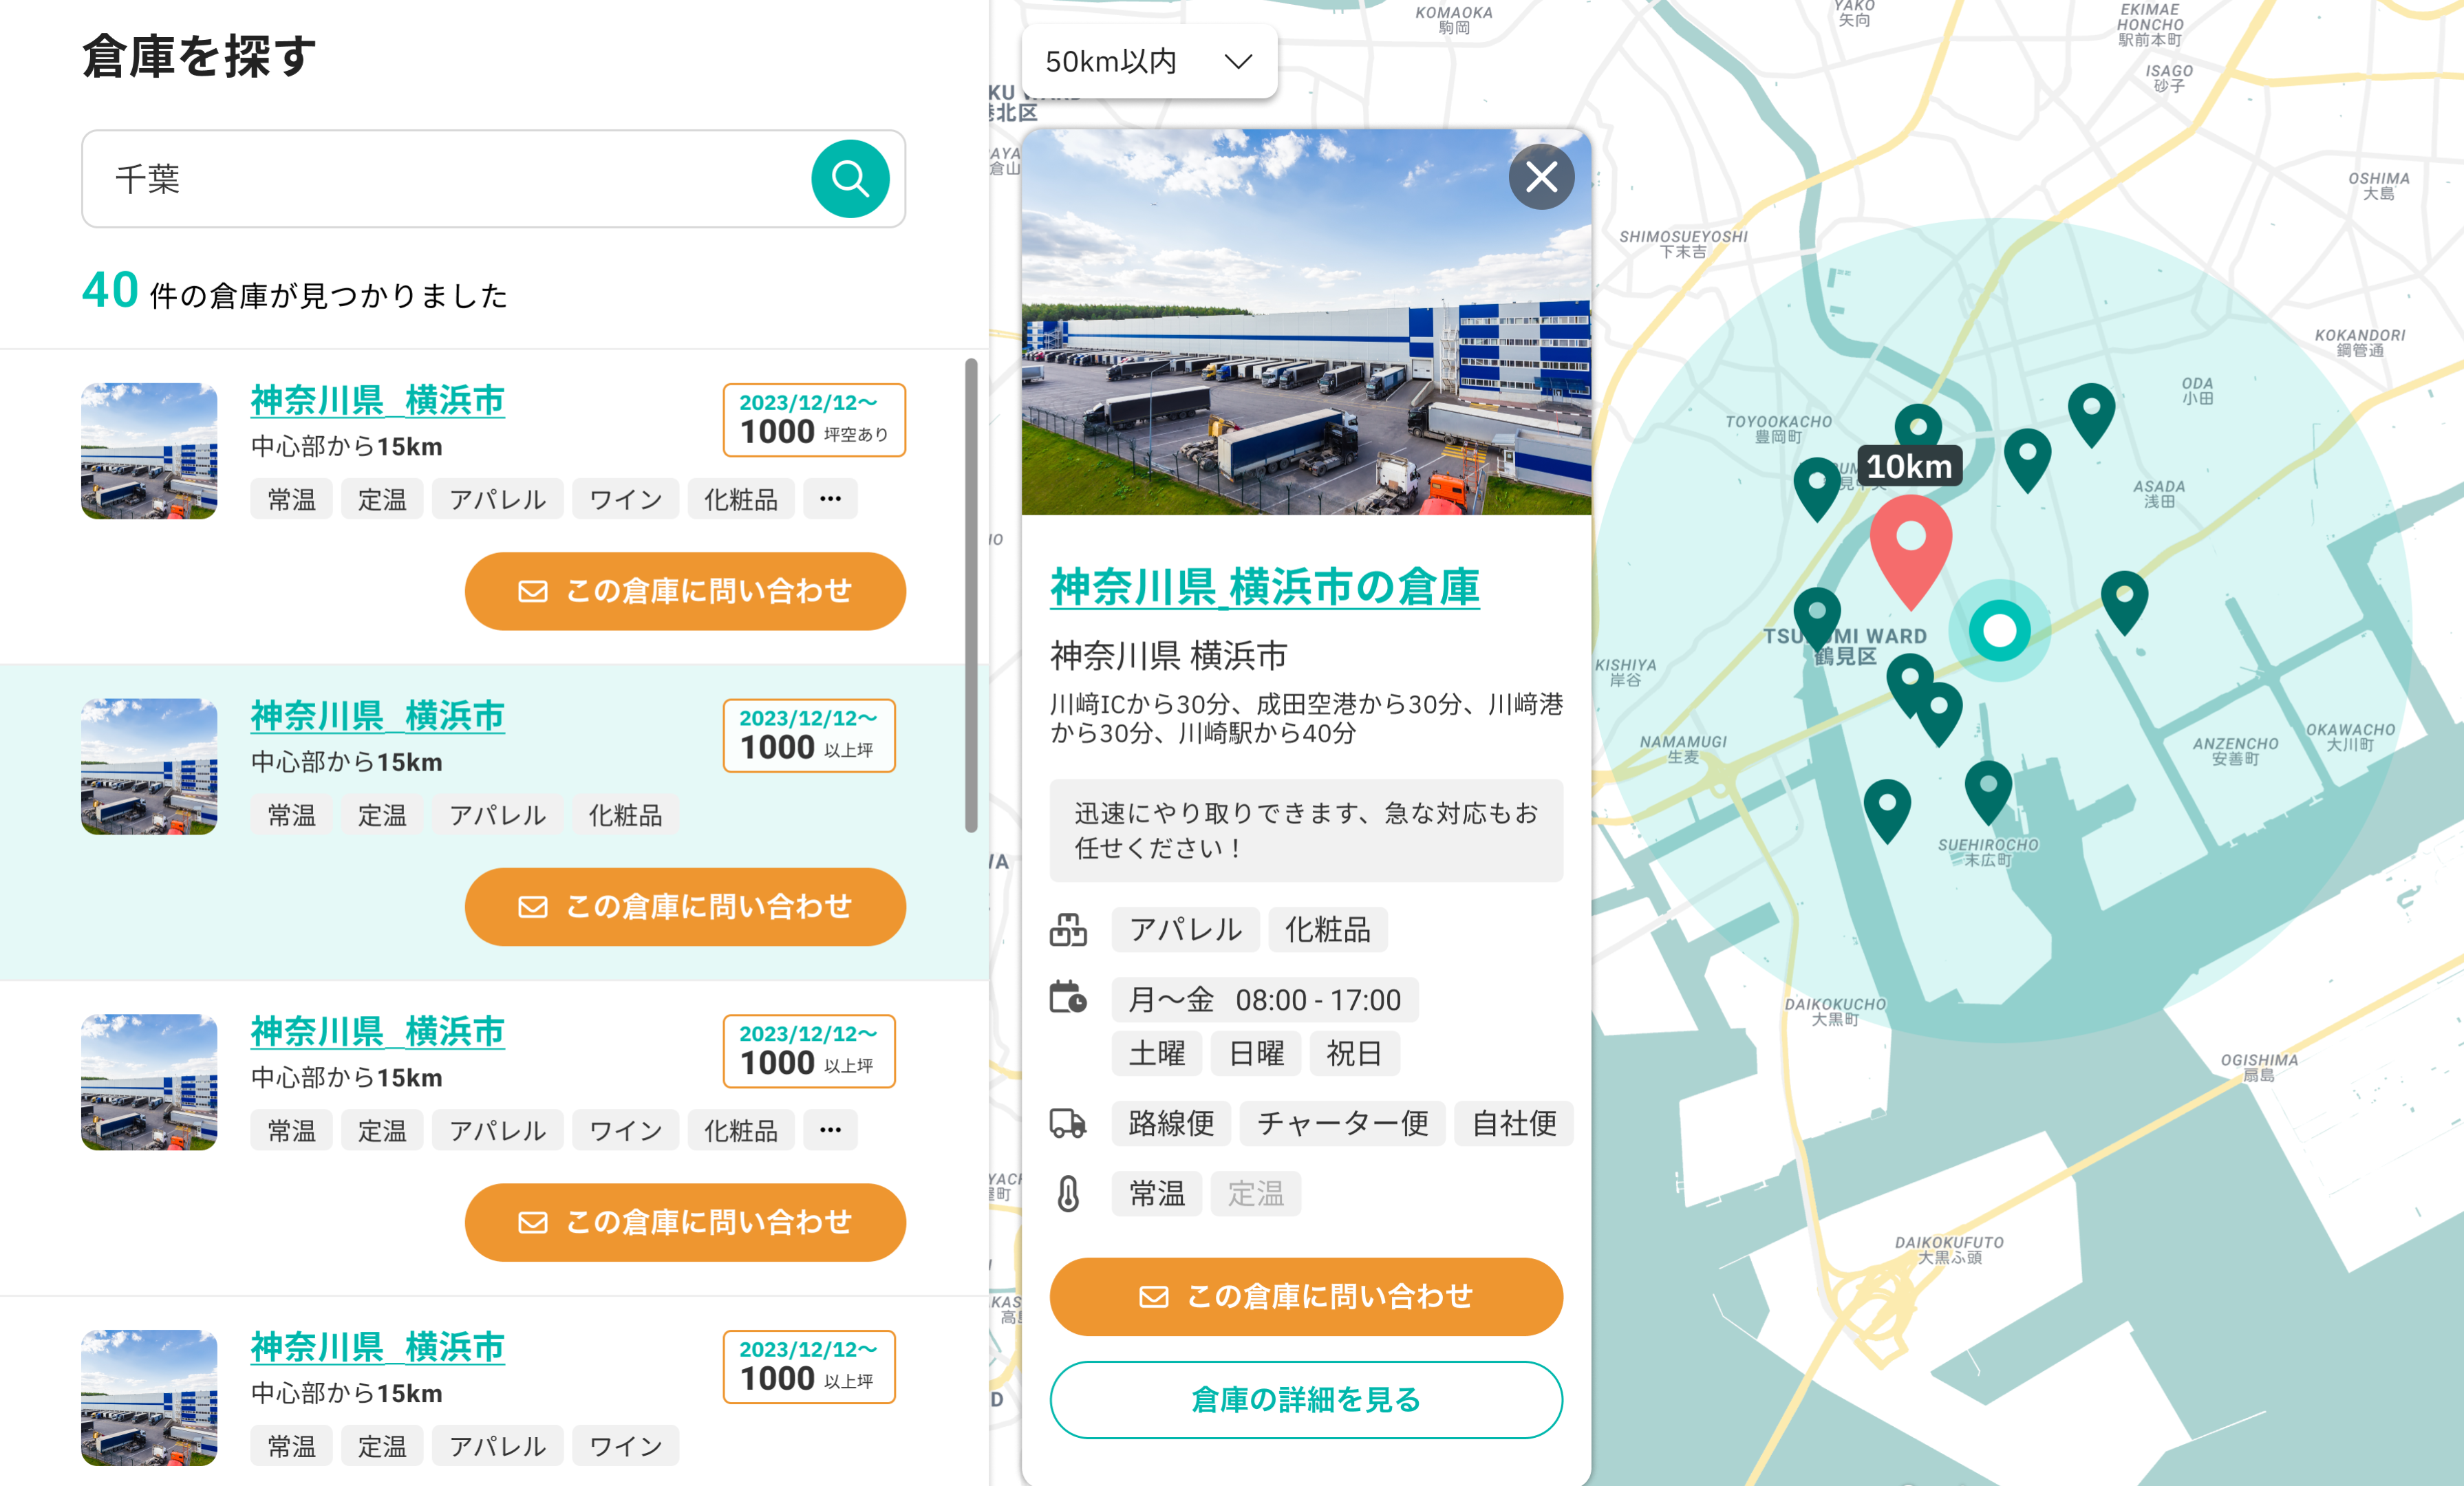
Task: Click 問い合わせ button in detail popup
Action: [1306, 1296]
